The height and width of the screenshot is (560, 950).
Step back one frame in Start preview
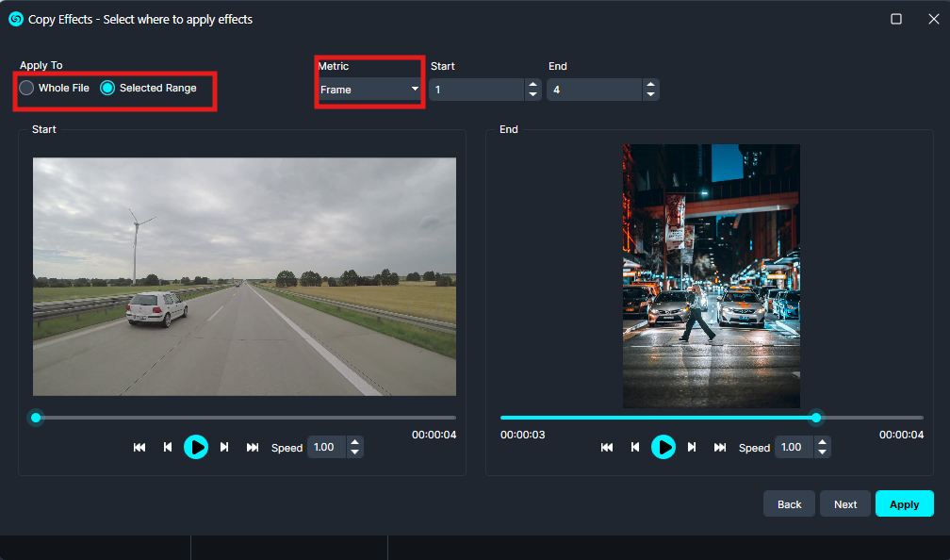[168, 447]
